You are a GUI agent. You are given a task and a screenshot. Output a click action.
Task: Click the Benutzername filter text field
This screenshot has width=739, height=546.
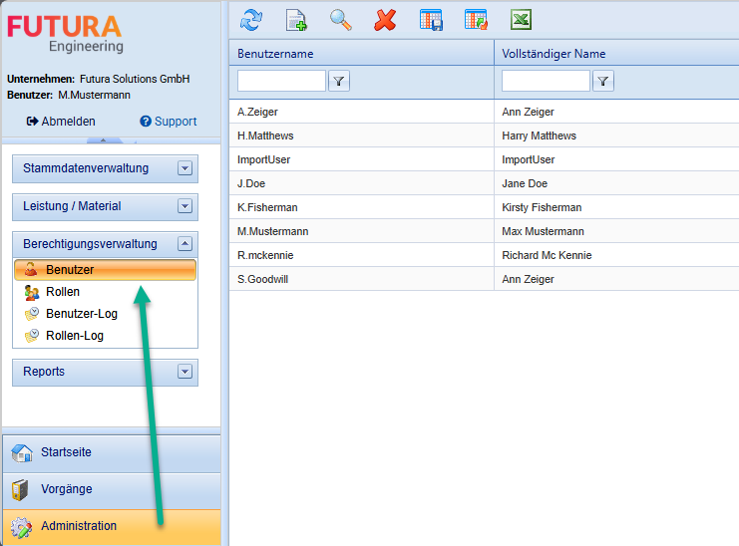281,81
